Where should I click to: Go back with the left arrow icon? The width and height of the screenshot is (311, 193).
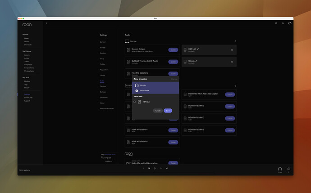point(46,23)
